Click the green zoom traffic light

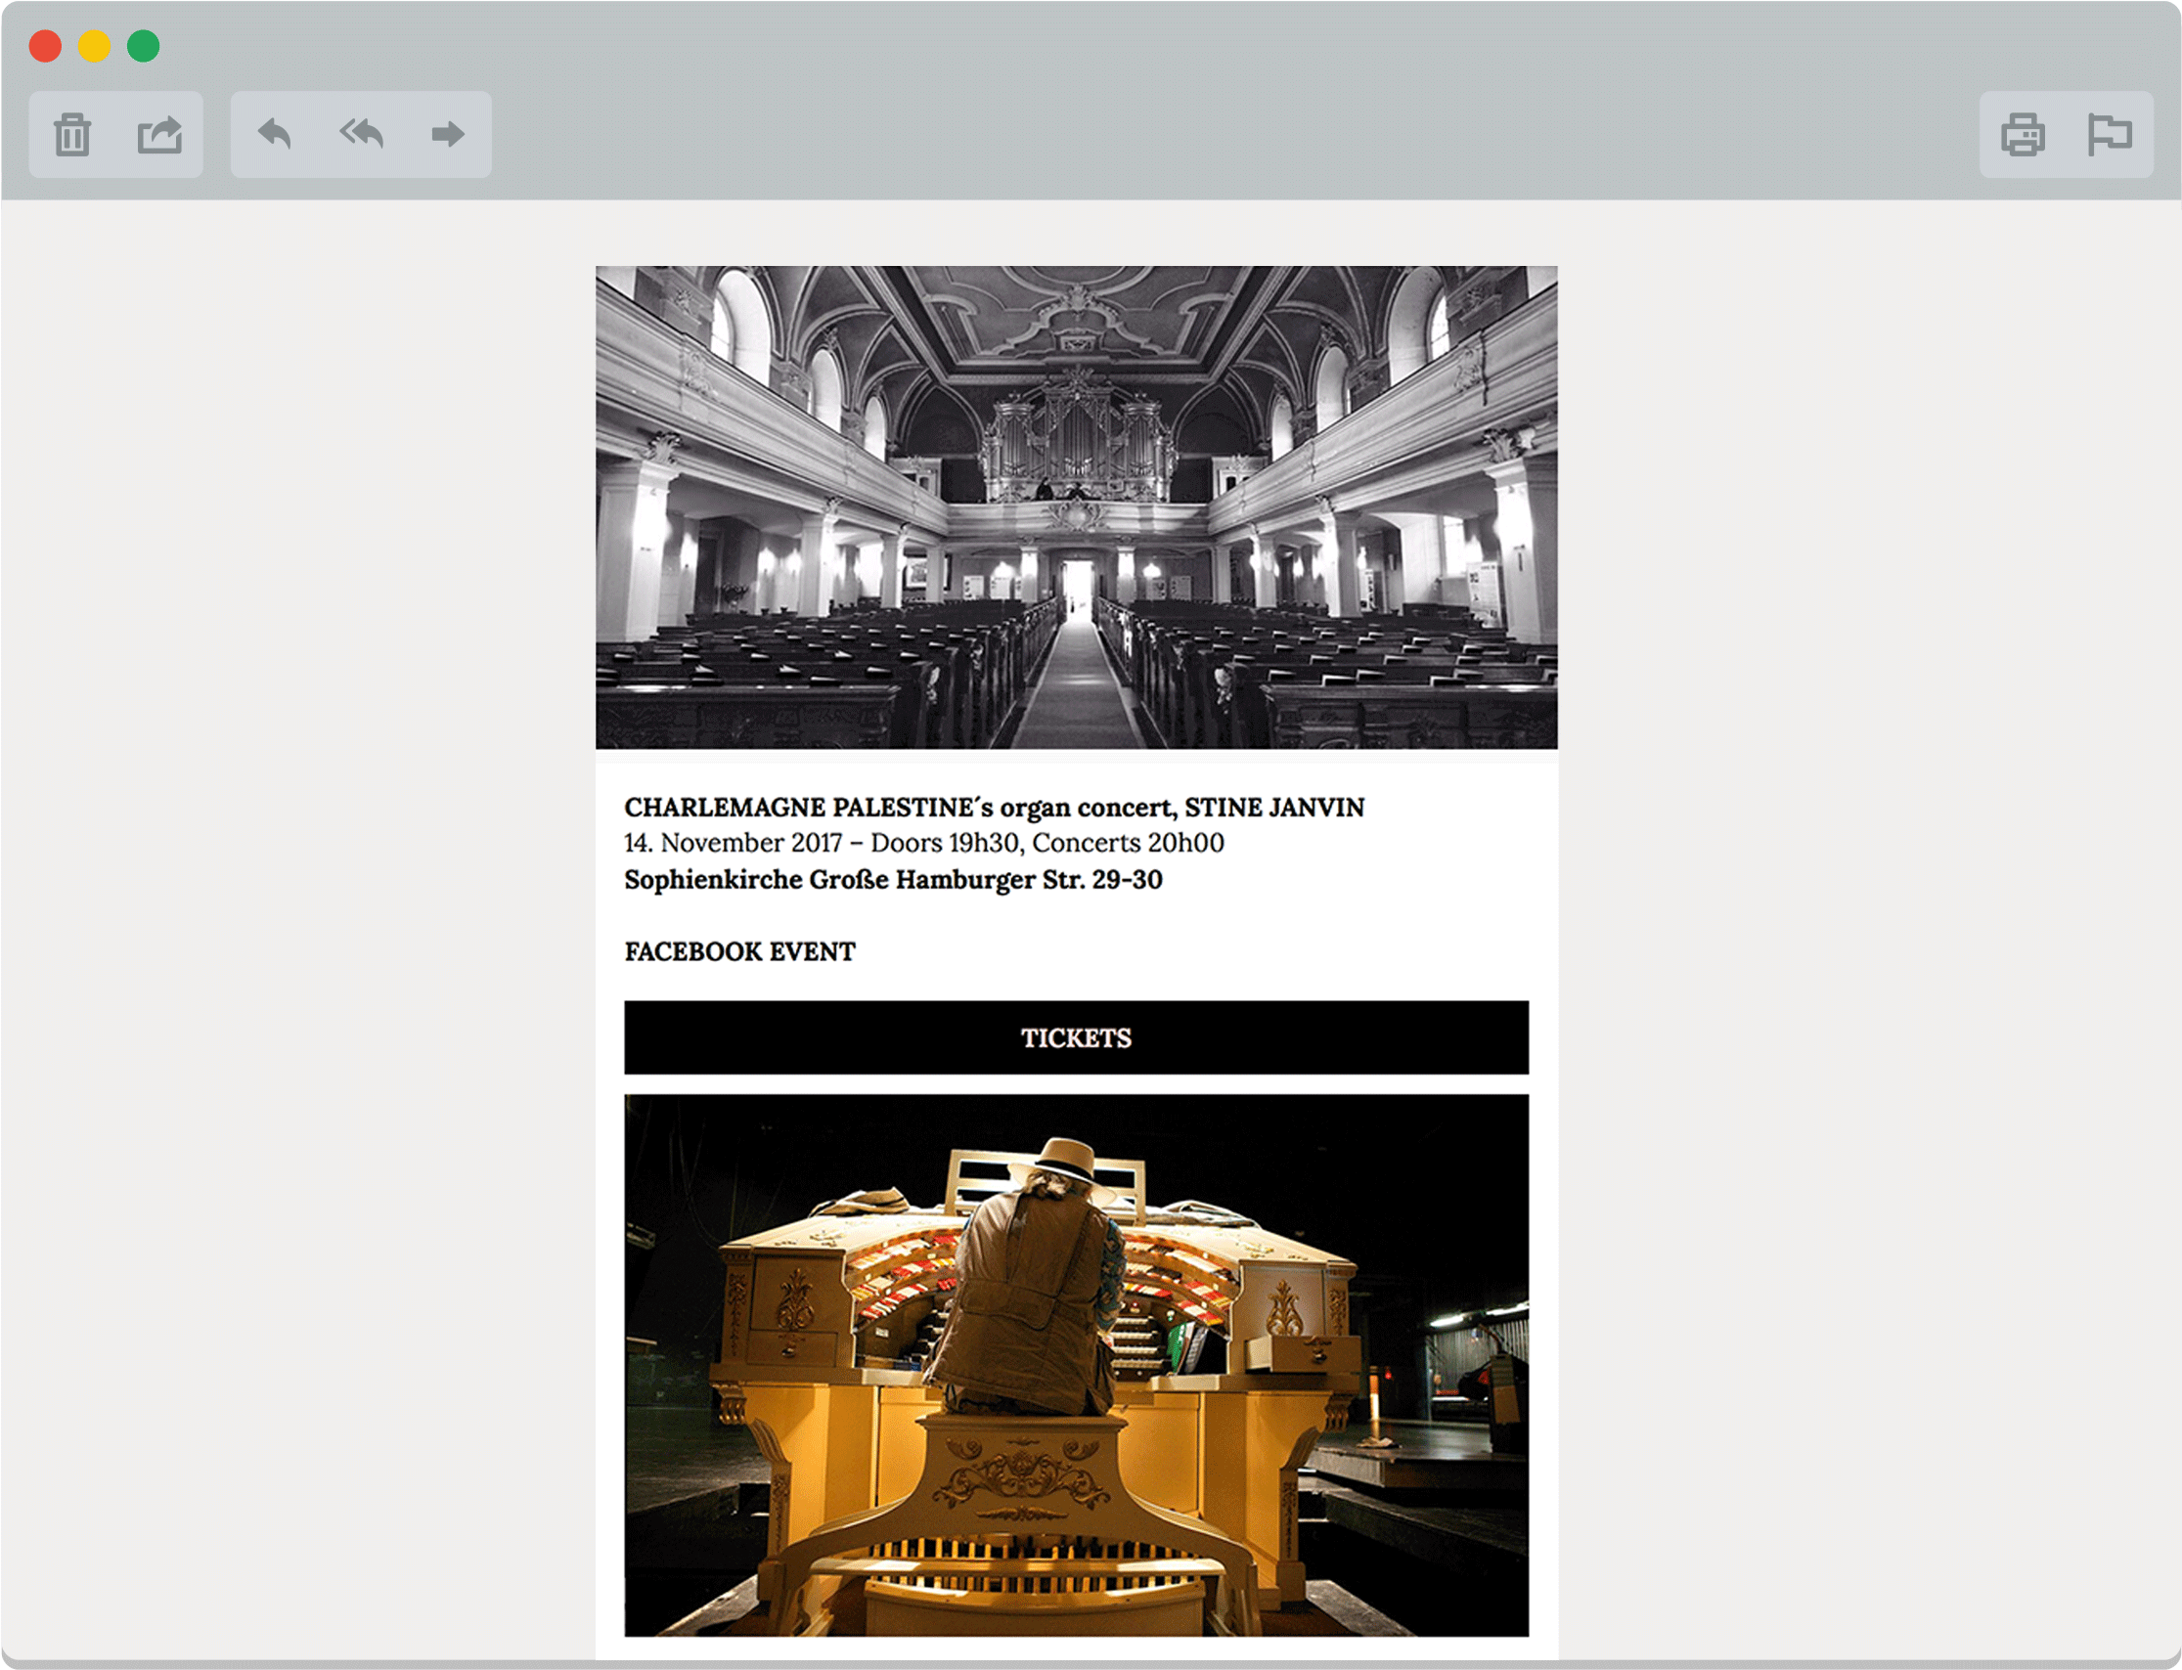click(x=145, y=45)
